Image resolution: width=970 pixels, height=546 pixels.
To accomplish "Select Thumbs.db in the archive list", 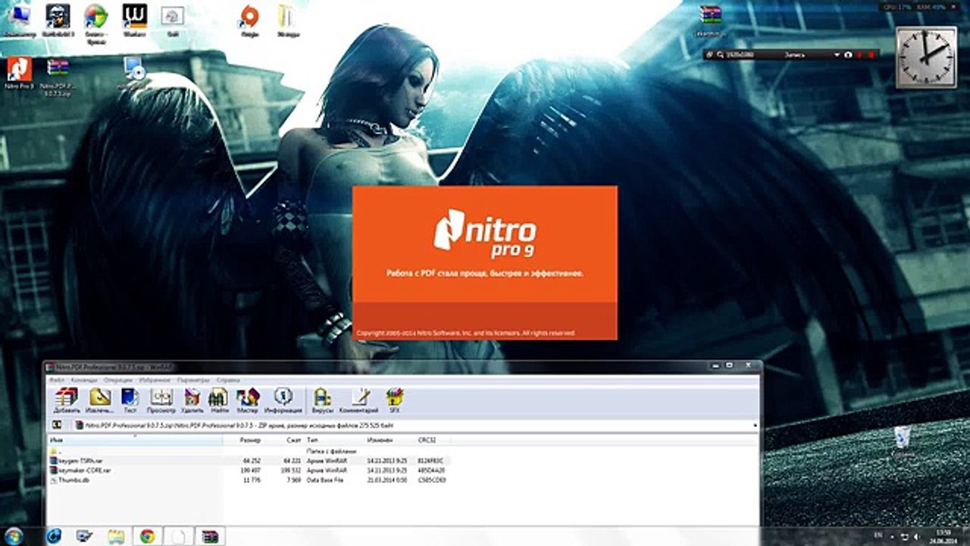I will (250, 480).
